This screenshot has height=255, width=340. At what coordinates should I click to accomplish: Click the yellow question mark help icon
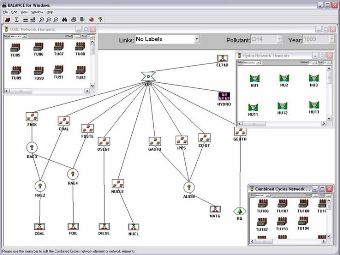(x=100, y=20)
